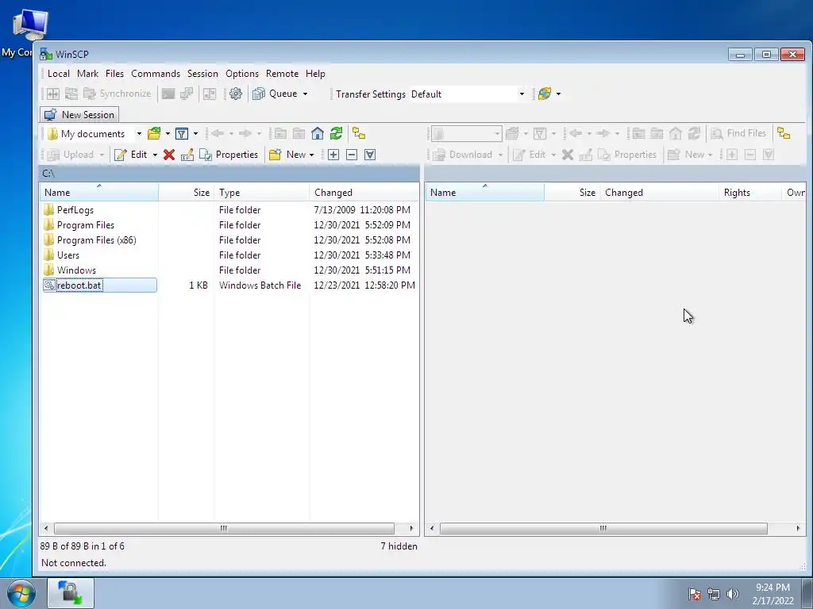The height and width of the screenshot is (609, 813).
Task: Click remote panel Rights column header
Action: coord(749,192)
